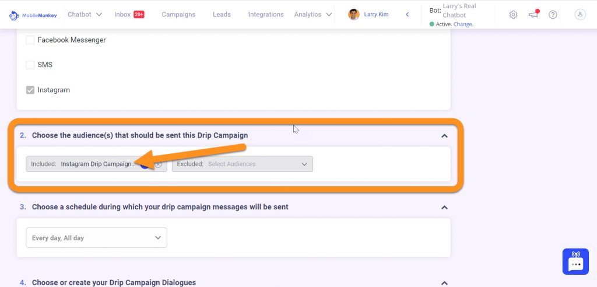Click the left arrow next to Larry Kim
The image size is (597, 287).
click(407, 15)
